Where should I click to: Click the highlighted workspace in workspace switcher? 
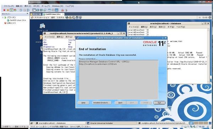pyautogui.click(x=191, y=123)
